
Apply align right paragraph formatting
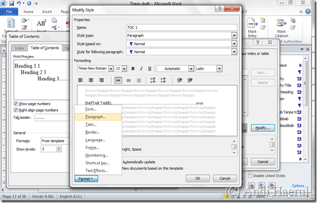point(101,80)
